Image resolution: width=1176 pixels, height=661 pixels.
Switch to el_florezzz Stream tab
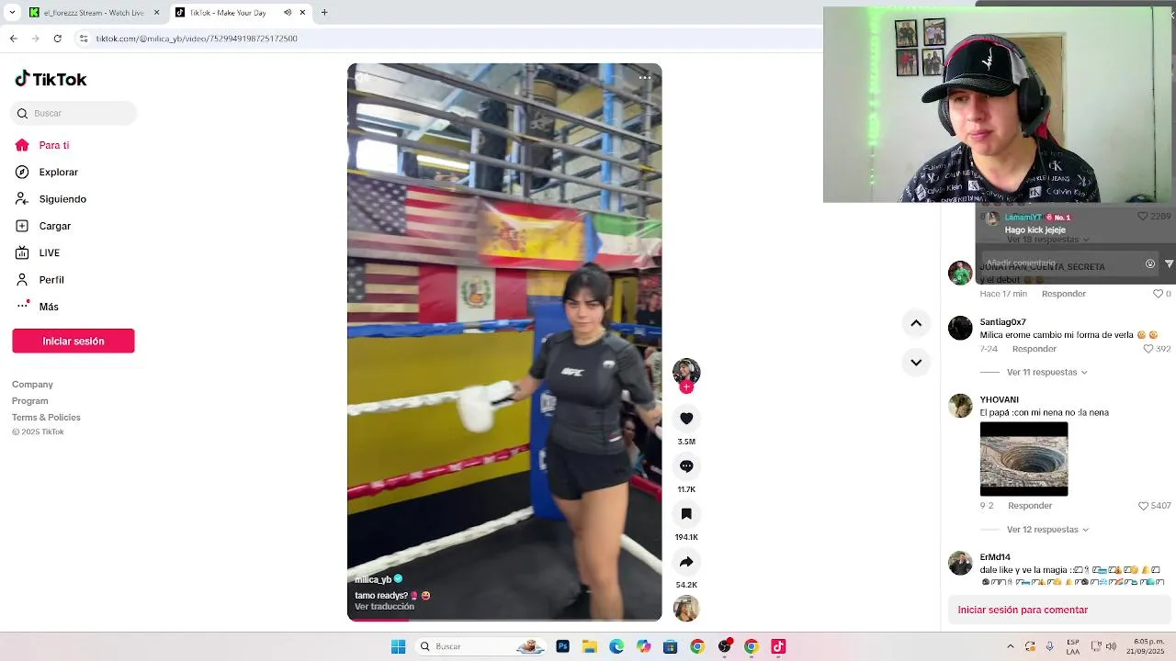point(92,13)
